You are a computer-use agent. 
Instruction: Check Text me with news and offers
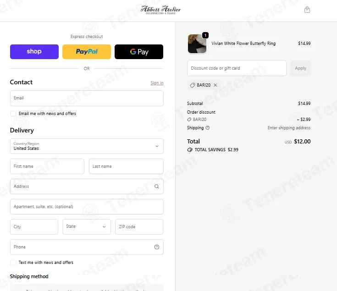(13, 263)
